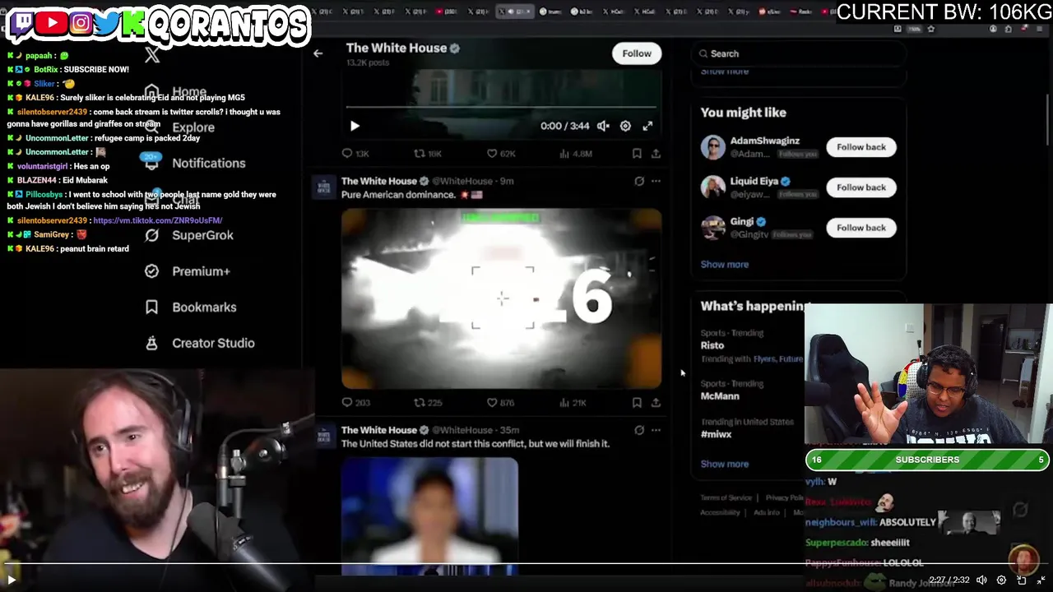Play the embedded 3:44 tweet video
The width and height of the screenshot is (1053, 592).
(355, 126)
